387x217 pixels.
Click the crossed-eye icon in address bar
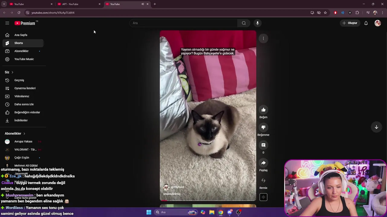(x=319, y=13)
